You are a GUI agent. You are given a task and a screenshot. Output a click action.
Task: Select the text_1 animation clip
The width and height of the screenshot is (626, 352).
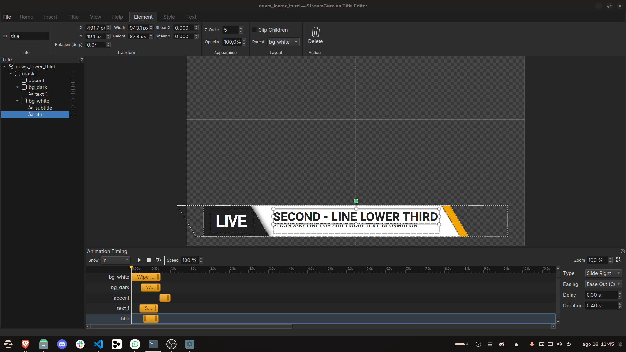coord(149,308)
